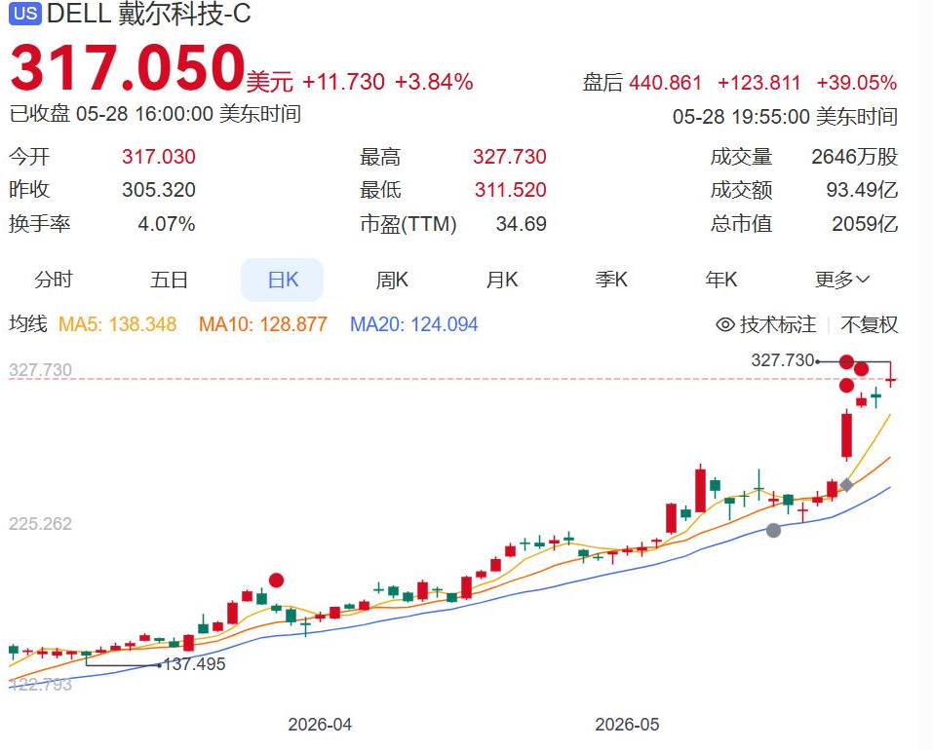933x750 pixels.
Task: Switch to the 分时 tab
Action: click(x=54, y=280)
